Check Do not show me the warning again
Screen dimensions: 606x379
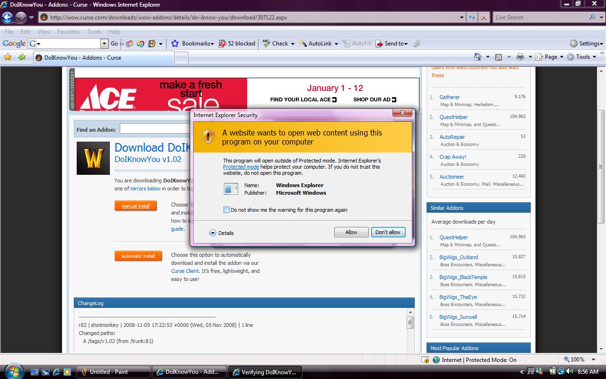click(x=226, y=210)
